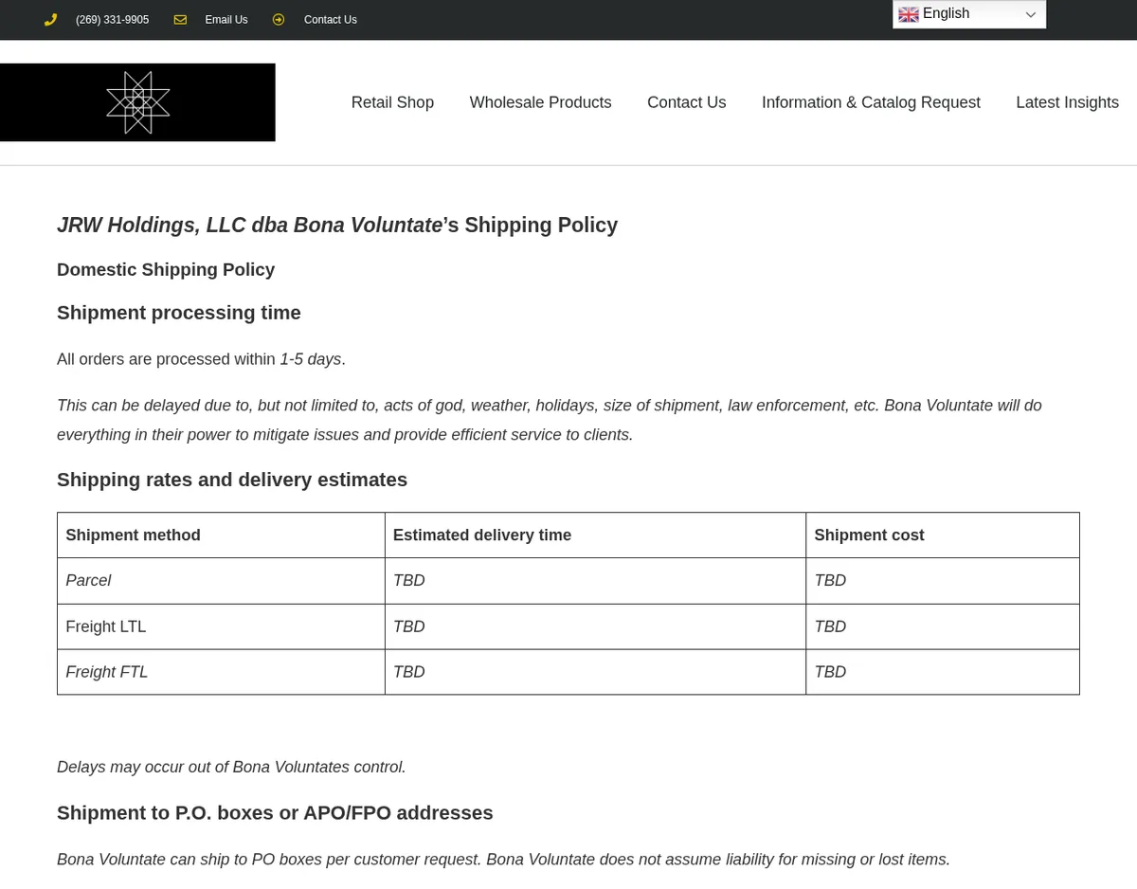Click the UK flag language icon
1137x889 pixels.
(909, 14)
